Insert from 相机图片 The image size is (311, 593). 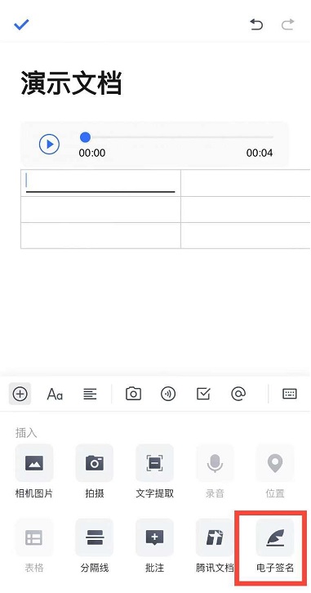34,471
